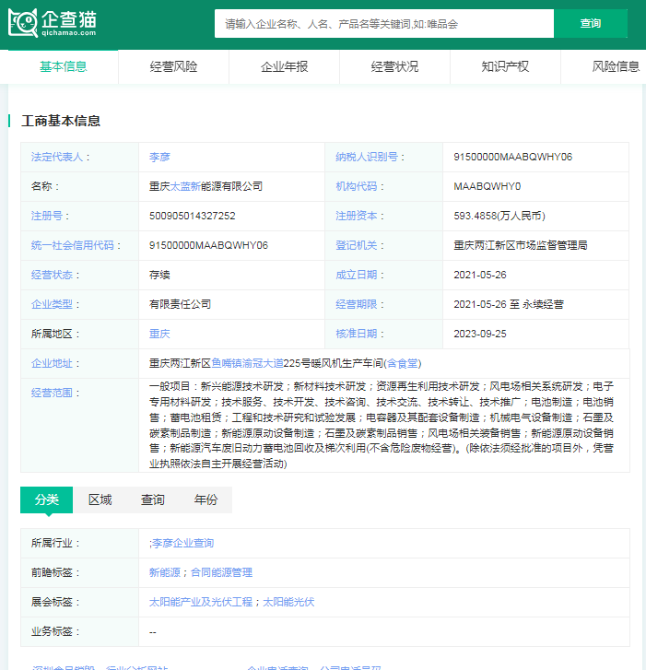Switch to the 区域 tab
Image resolution: width=646 pixels, height=670 pixels.
pos(100,500)
